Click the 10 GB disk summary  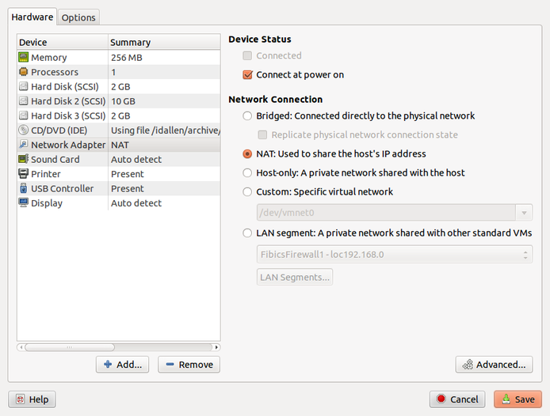tap(123, 101)
